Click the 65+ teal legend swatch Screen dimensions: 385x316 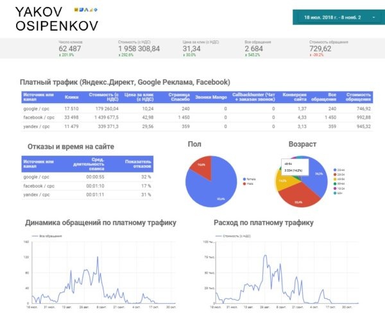(x=335, y=193)
